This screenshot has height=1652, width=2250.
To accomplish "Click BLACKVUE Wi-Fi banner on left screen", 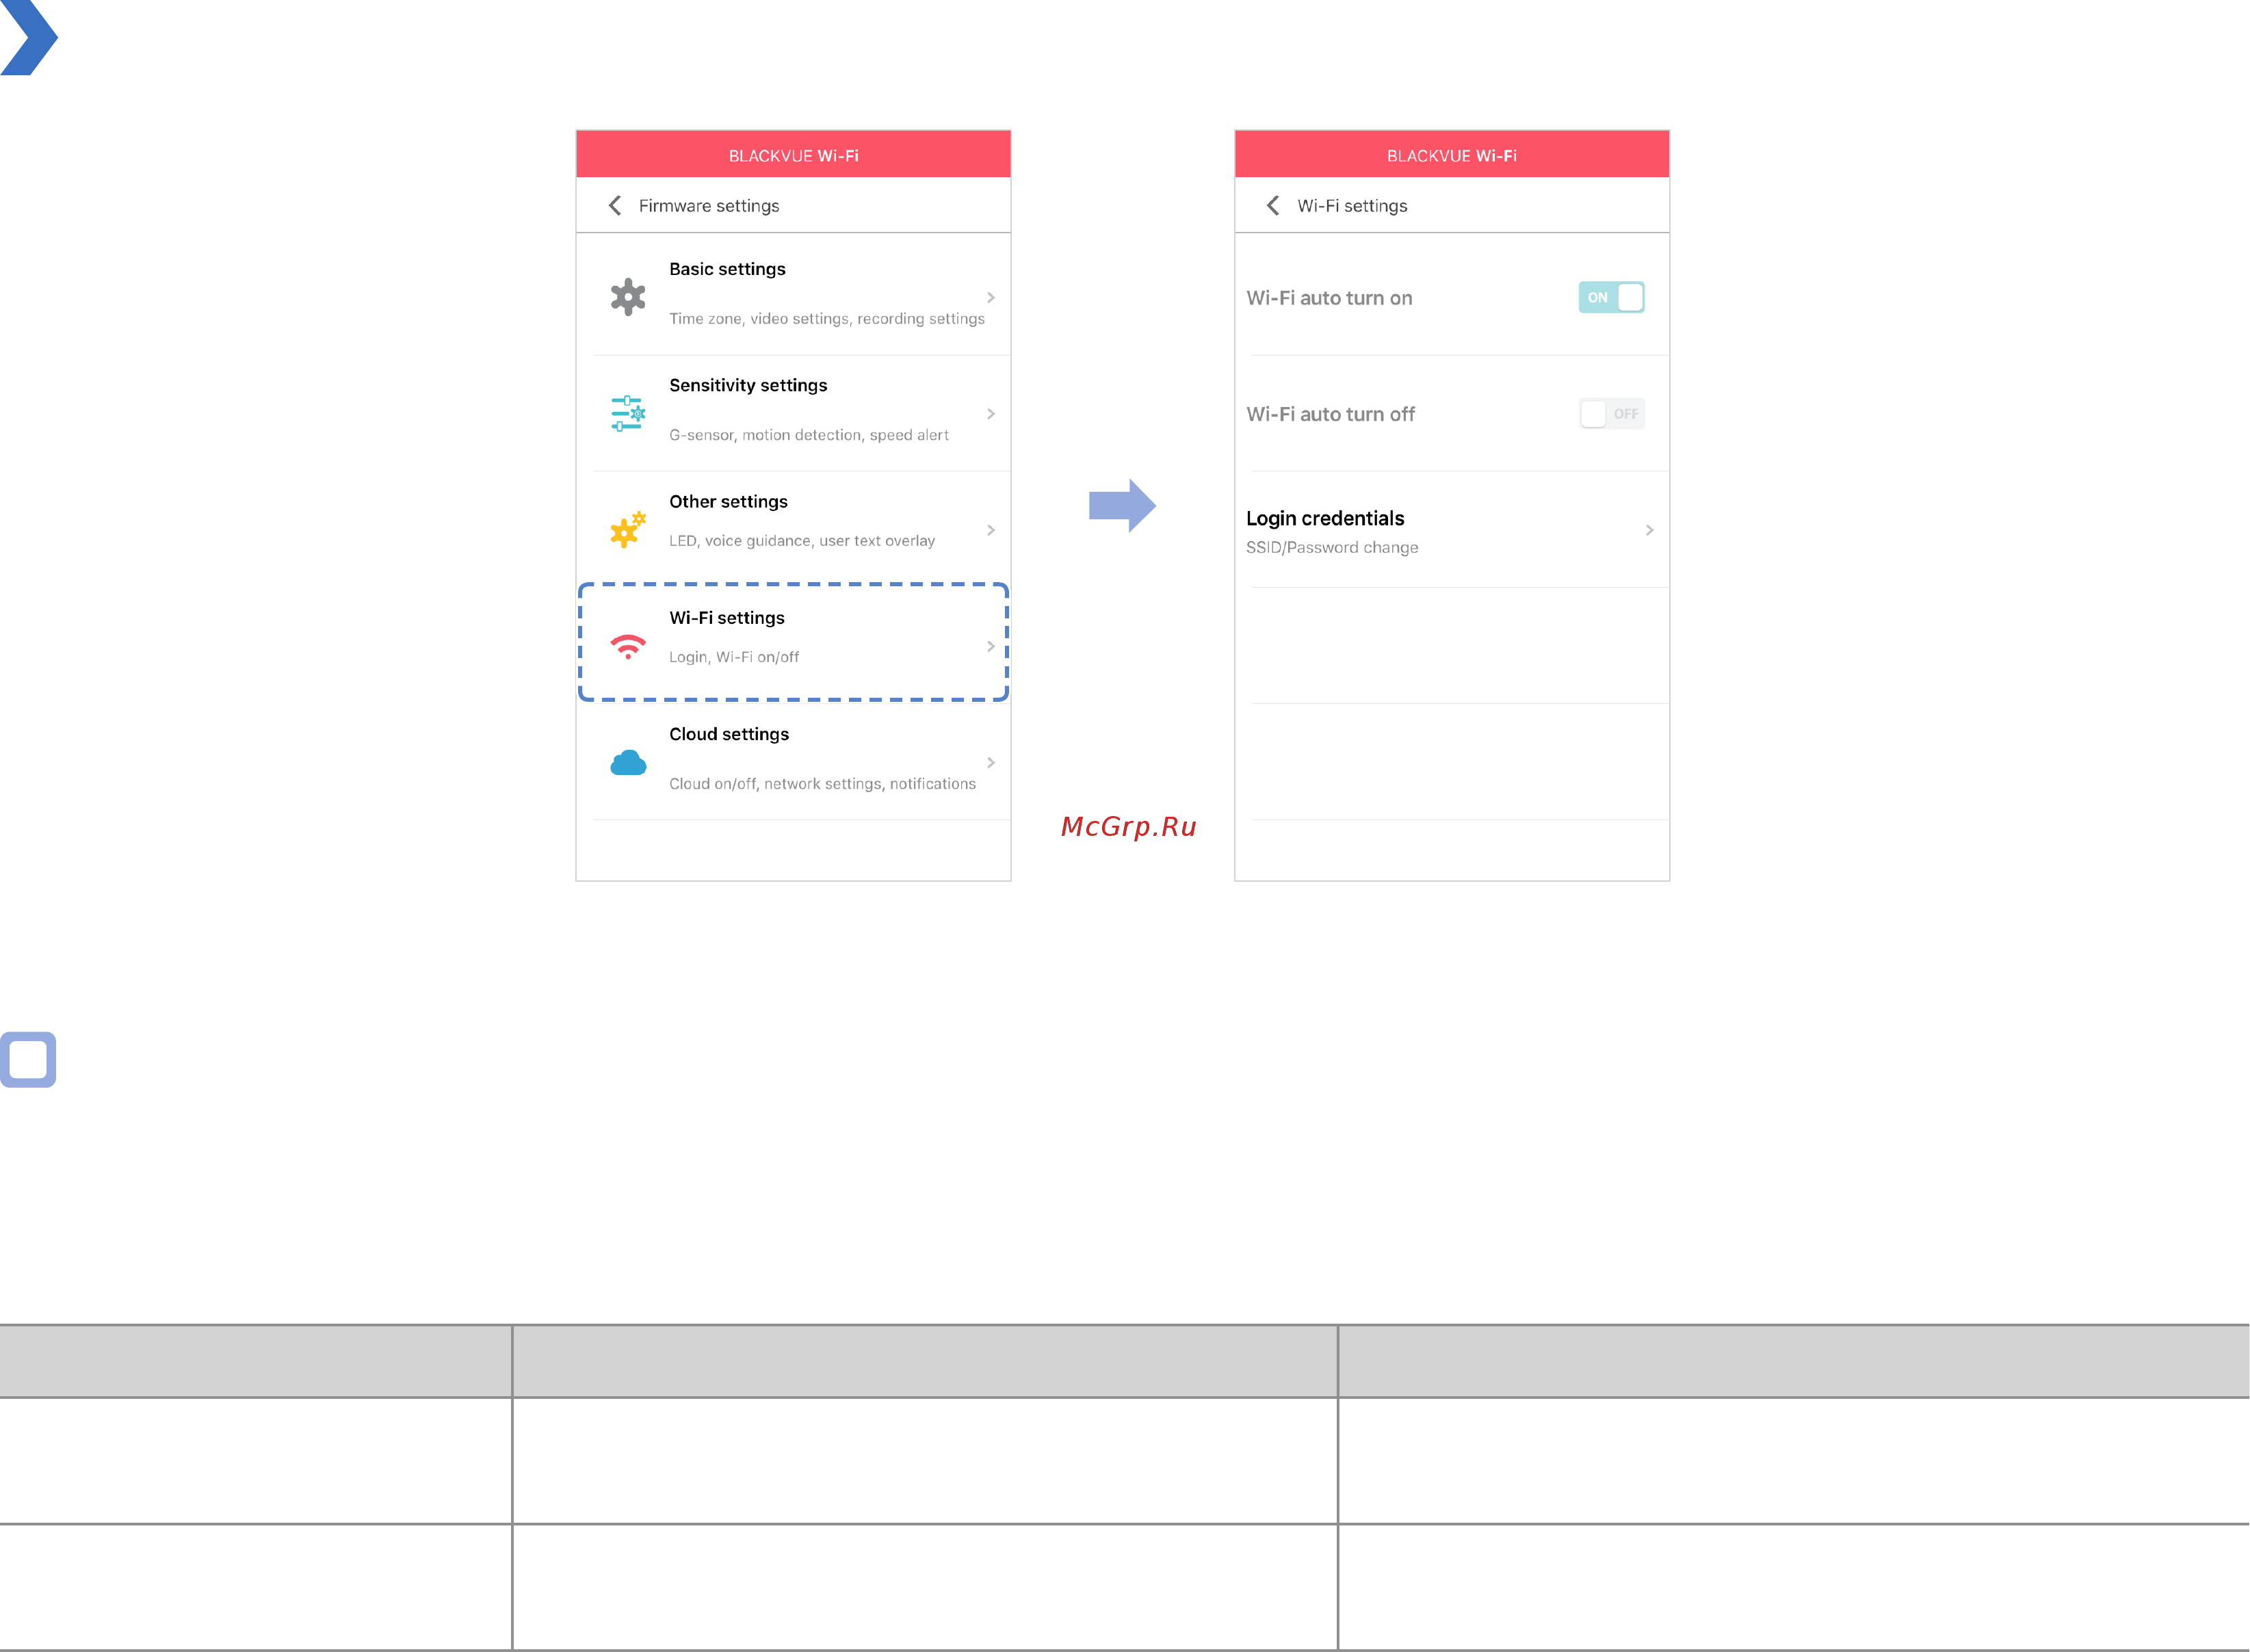I will [793, 155].
